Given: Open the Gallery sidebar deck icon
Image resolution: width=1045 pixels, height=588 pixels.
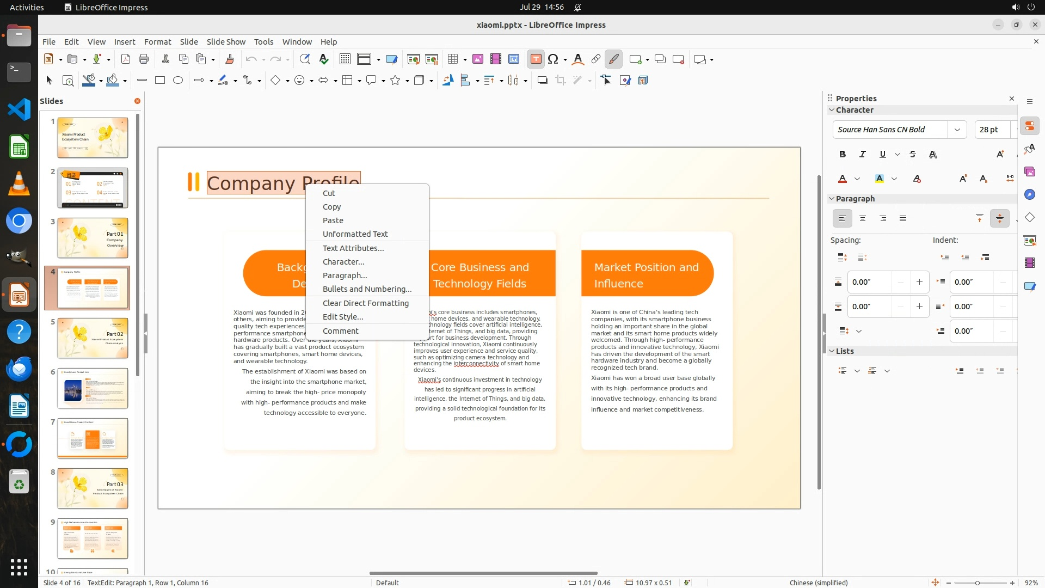Looking at the screenshot, I should (x=1029, y=171).
